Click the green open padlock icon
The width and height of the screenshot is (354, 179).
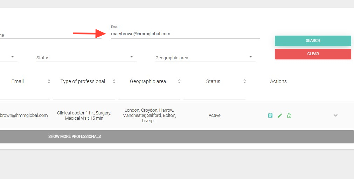[289, 115]
